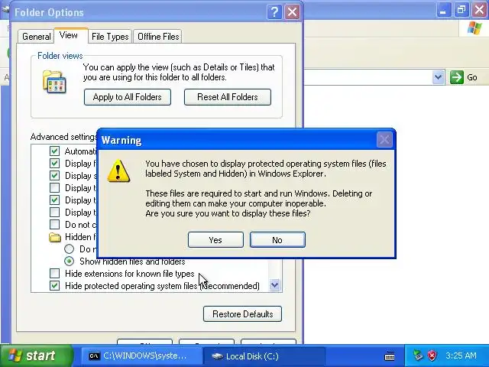This screenshot has width=489, height=367.
Task: Toggle the second checkbox labeled Display f
Action: click(x=54, y=163)
